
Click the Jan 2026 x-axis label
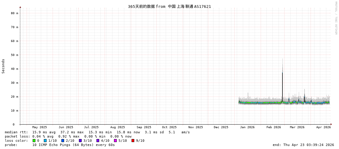[247, 127]
